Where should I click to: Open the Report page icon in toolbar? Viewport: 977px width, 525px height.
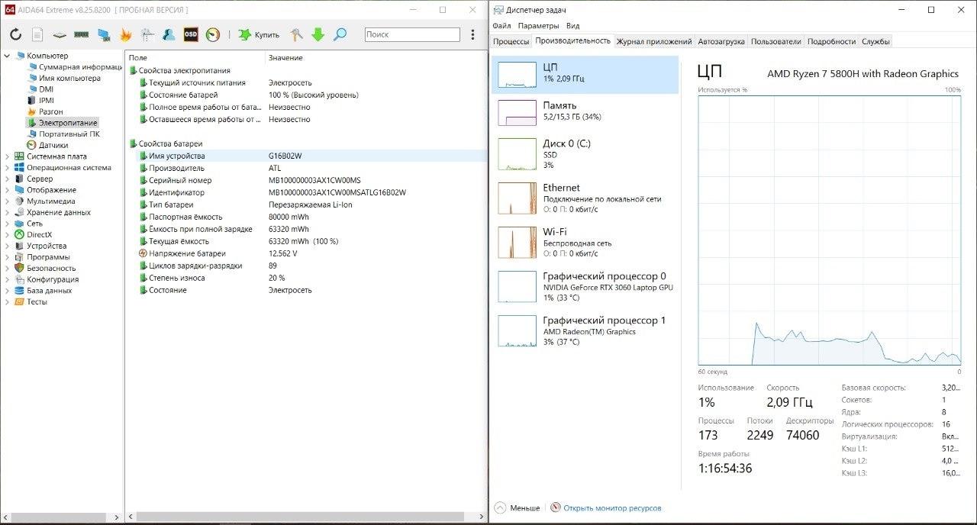tap(37, 34)
